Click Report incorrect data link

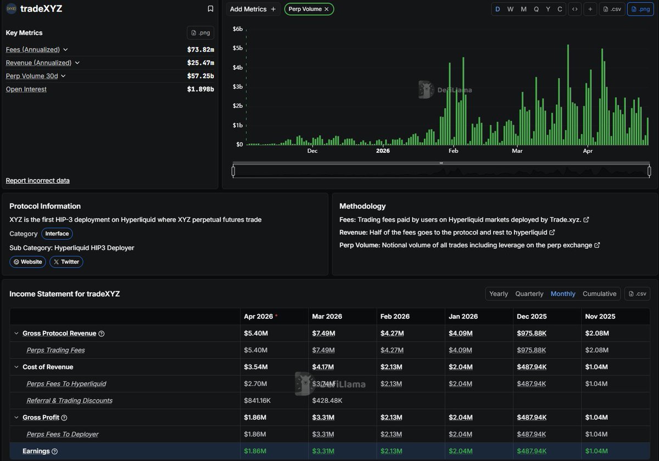tap(38, 181)
